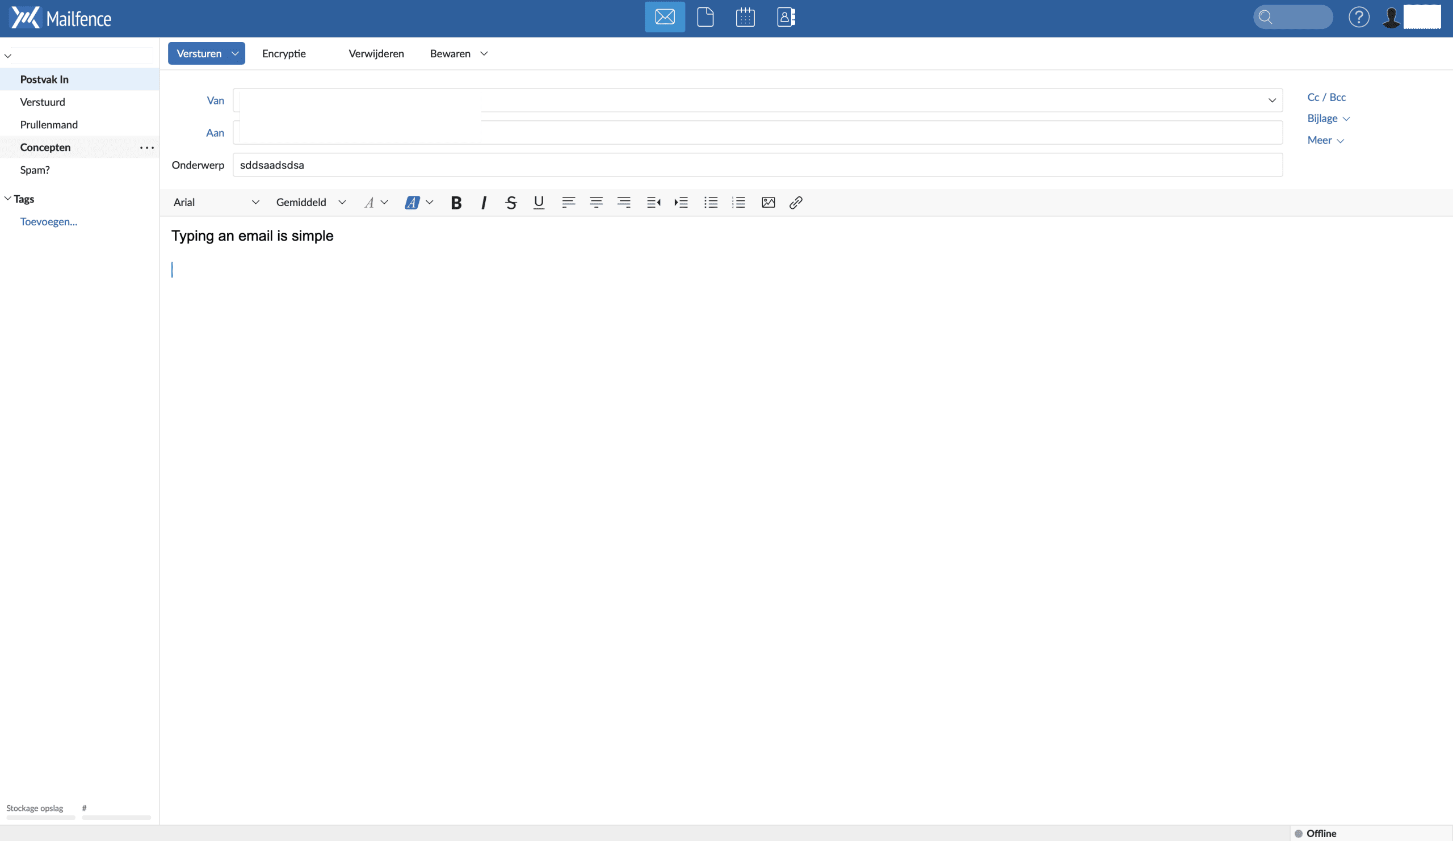Screen dimensions: 1453x841
Task: Open the Documents icon in top bar
Action: coord(704,16)
